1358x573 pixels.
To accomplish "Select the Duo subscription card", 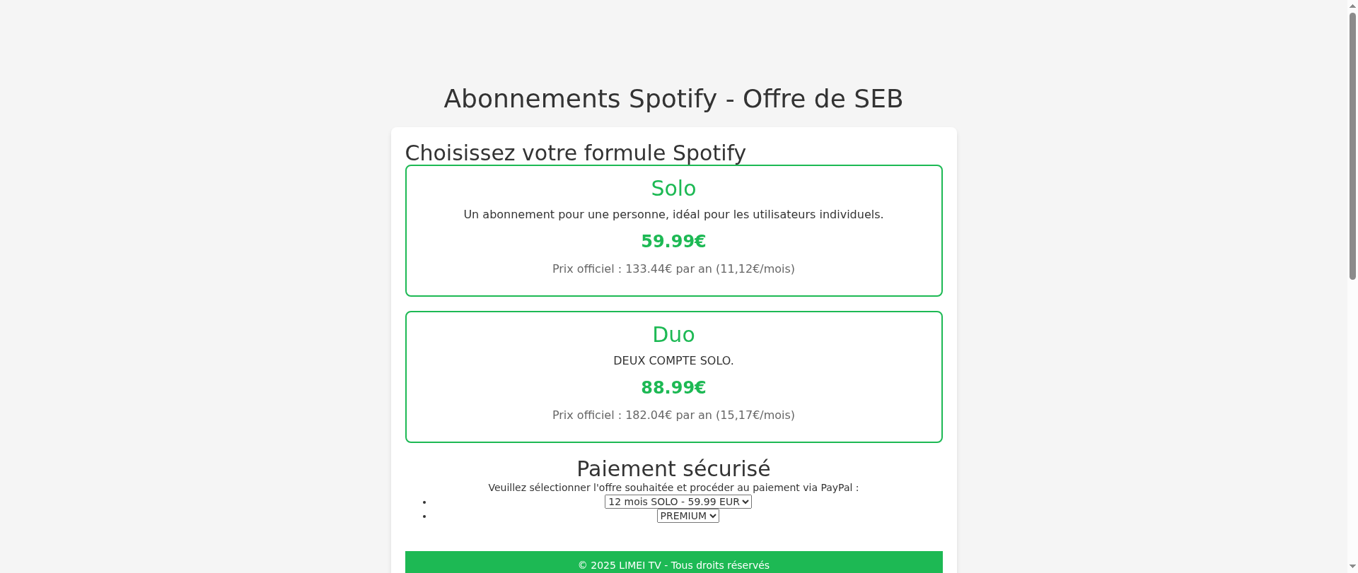I will 673,377.
